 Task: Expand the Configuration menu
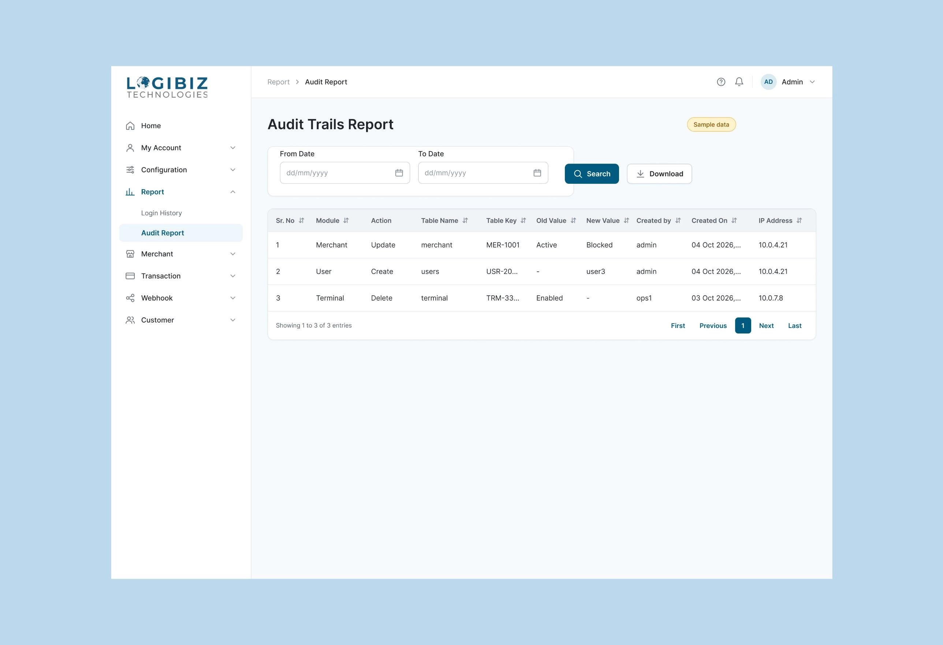point(181,170)
